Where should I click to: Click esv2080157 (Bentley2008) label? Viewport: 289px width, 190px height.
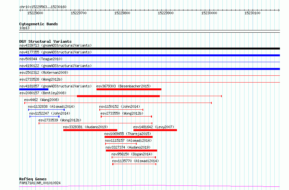point(43,93)
